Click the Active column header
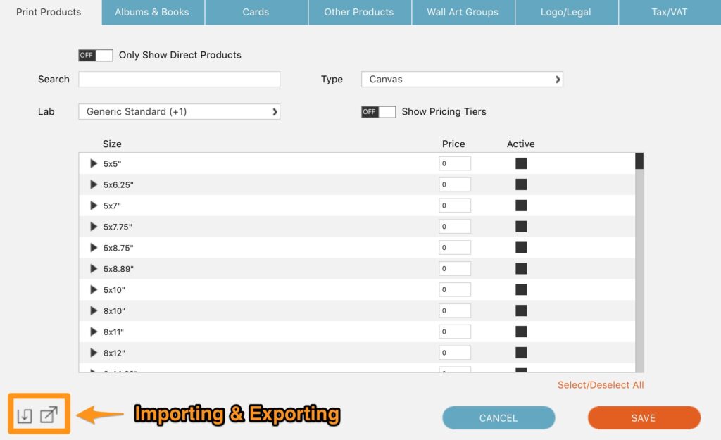 click(x=520, y=144)
